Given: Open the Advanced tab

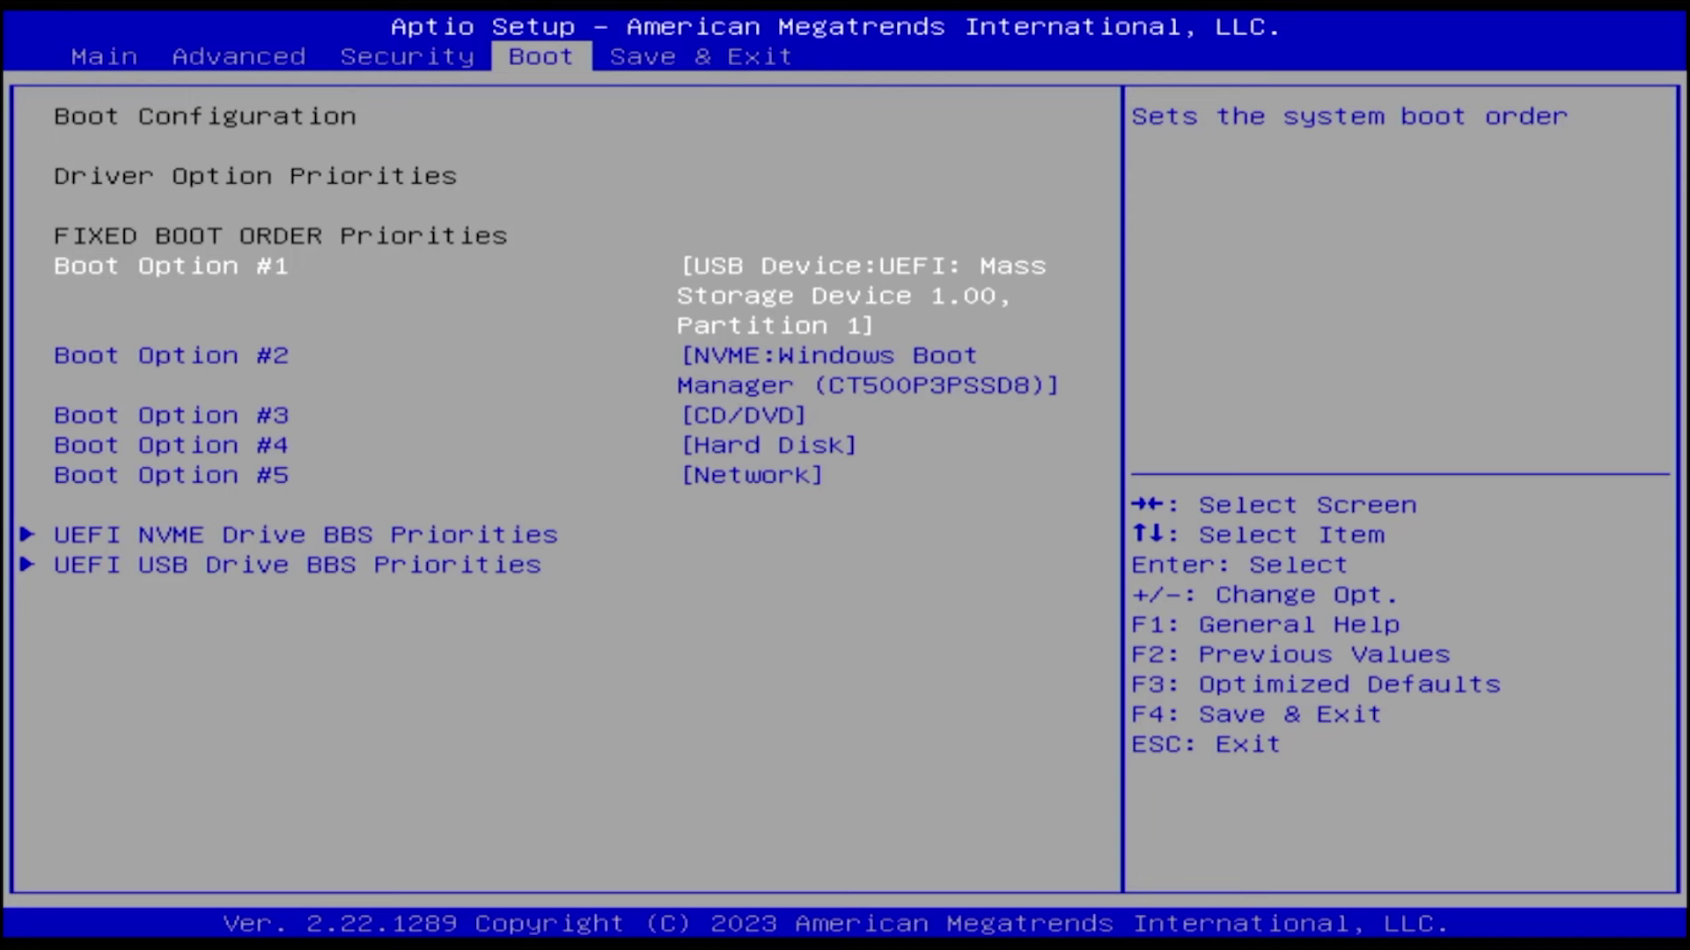Looking at the screenshot, I should coord(239,56).
